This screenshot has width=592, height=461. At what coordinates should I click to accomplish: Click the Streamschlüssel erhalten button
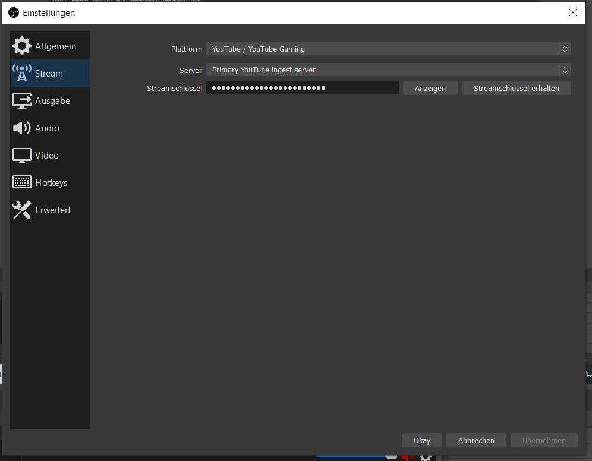pos(516,88)
